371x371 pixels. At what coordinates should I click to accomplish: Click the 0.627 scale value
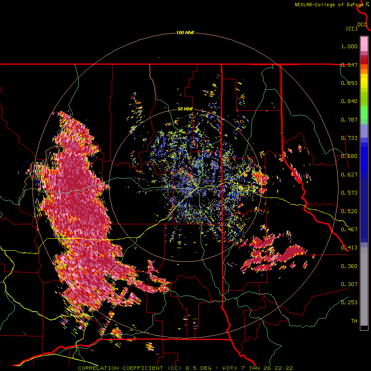pos(349,175)
